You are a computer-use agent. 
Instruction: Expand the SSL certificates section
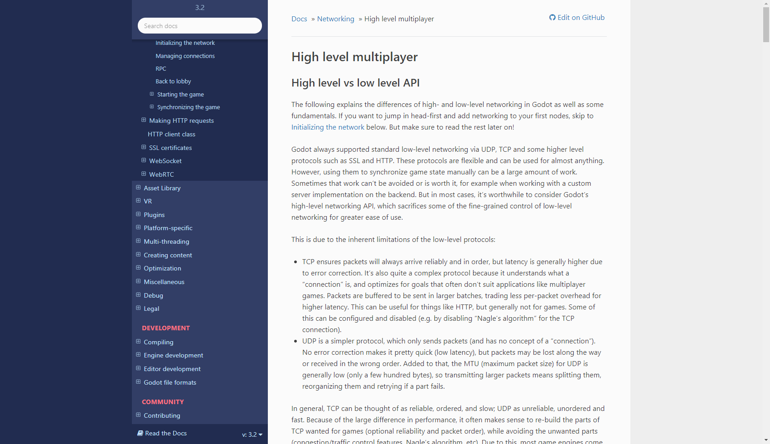[x=144, y=147]
